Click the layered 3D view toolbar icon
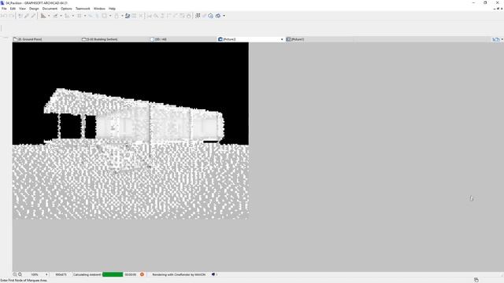 pyautogui.click(x=128, y=16)
